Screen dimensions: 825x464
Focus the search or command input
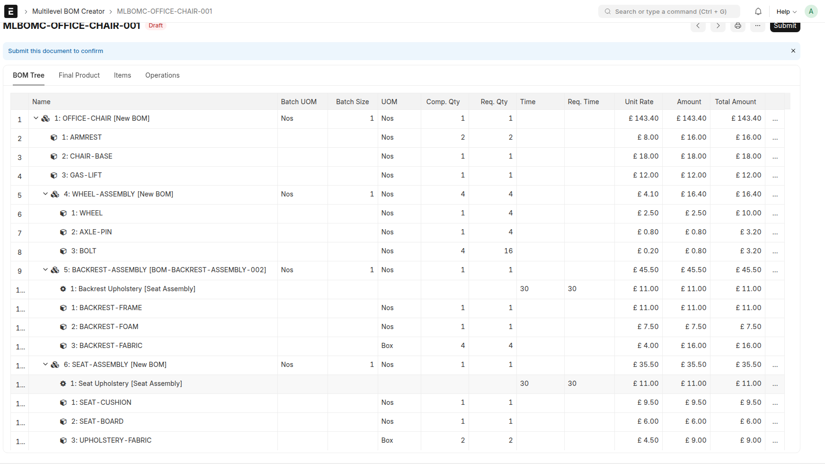(669, 11)
